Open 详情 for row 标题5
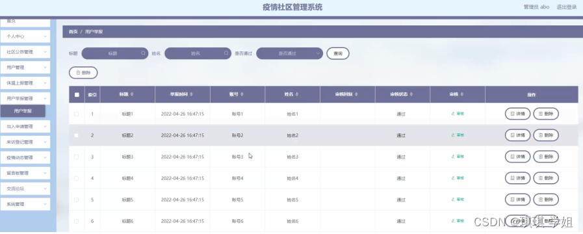Viewport: 583px width, 234px height. point(517,200)
